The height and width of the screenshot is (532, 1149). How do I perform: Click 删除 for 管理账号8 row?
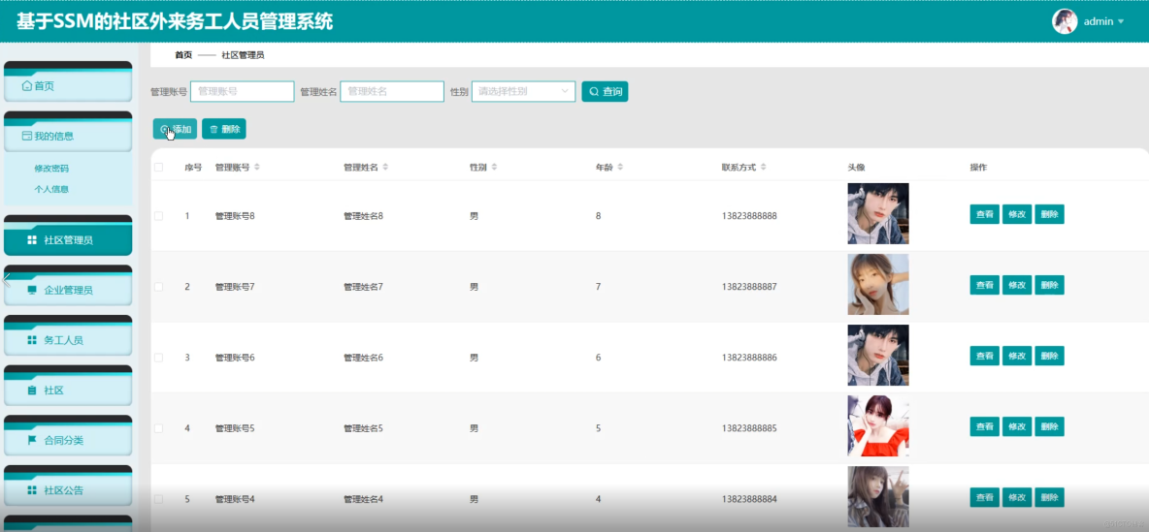coord(1049,214)
